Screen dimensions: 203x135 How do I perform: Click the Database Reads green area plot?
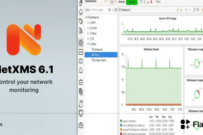(154, 86)
